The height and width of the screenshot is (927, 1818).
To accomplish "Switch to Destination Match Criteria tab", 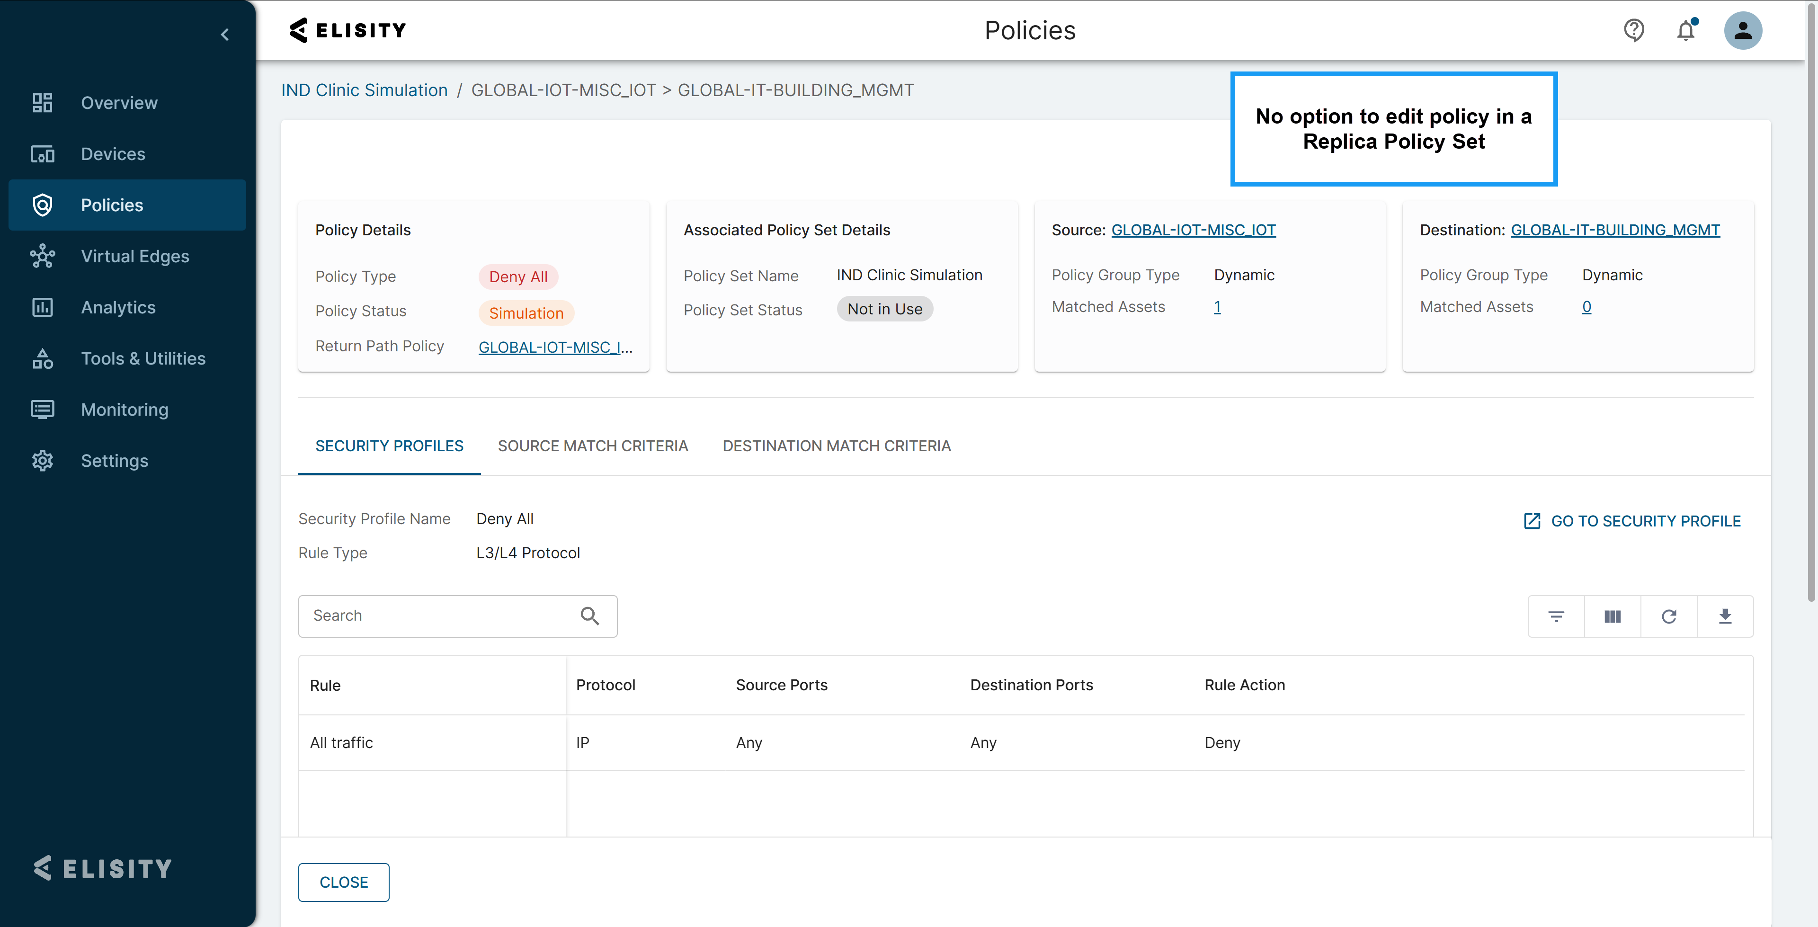I will (x=836, y=446).
